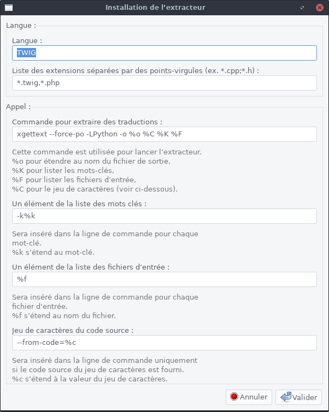Click the "Liste des extensions" label

point(135,70)
